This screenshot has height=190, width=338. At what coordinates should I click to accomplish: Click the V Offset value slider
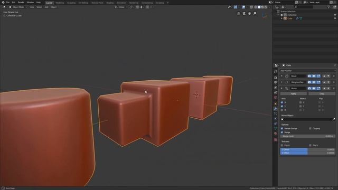tap(307, 153)
